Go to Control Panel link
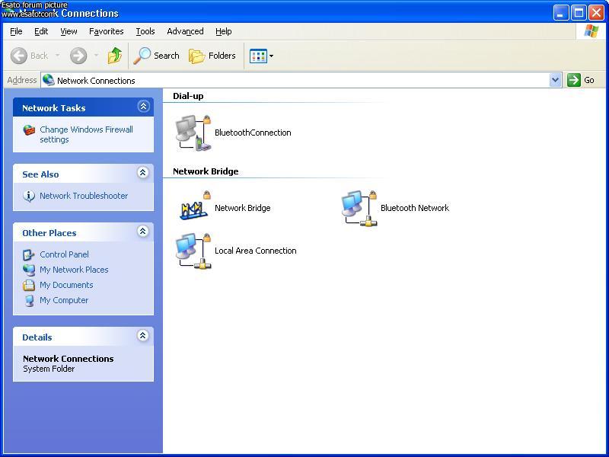This screenshot has width=609, height=457. coord(65,254)
